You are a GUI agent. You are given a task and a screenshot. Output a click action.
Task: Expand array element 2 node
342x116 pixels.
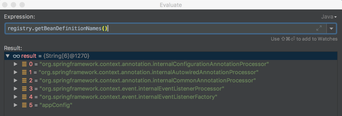click(16, 81)
